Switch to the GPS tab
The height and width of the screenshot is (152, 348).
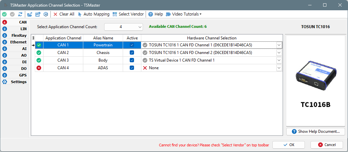15,75
